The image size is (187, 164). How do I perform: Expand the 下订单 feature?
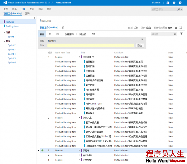(79, 150)
